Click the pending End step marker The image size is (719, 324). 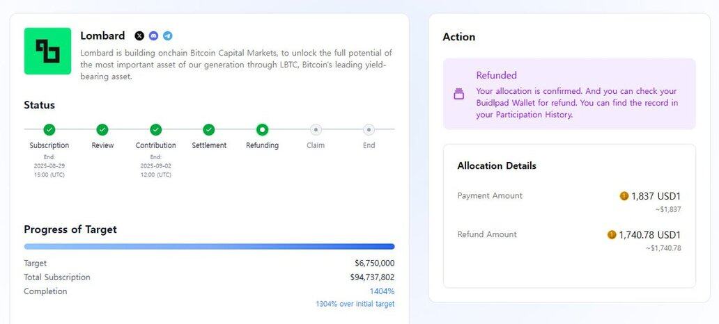pos(369,129)
